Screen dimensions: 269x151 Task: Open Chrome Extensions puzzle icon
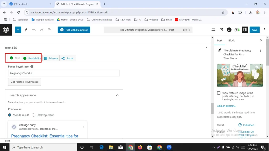click(240, 12)
